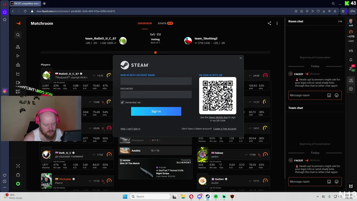Image resolution: width=357 pixels, height=201 pixels.
Task: Open player TheZydas profile name
Action: point(65,179)
